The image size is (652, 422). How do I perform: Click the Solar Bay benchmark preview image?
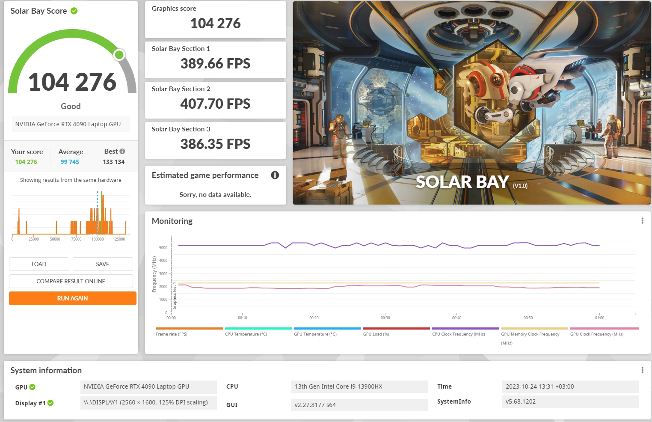click(x=471, y=103)
